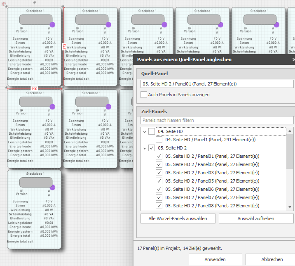Click purple status dot on bottom-most panel
The height and width of the screenshot is (266, 295).
click(52, 188)
